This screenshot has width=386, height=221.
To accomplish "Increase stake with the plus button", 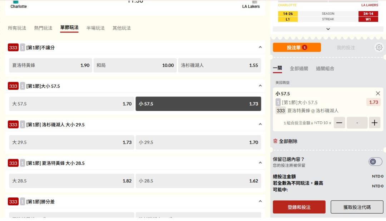I will (x=374, y=123).
